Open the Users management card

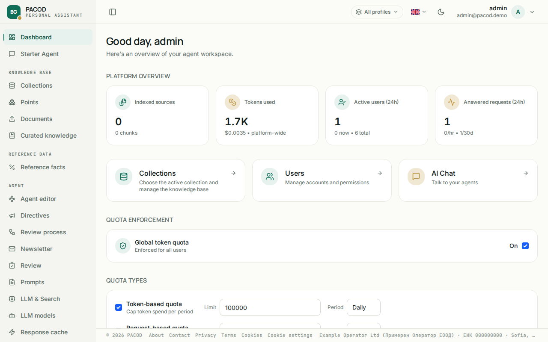tap(322, 180)
